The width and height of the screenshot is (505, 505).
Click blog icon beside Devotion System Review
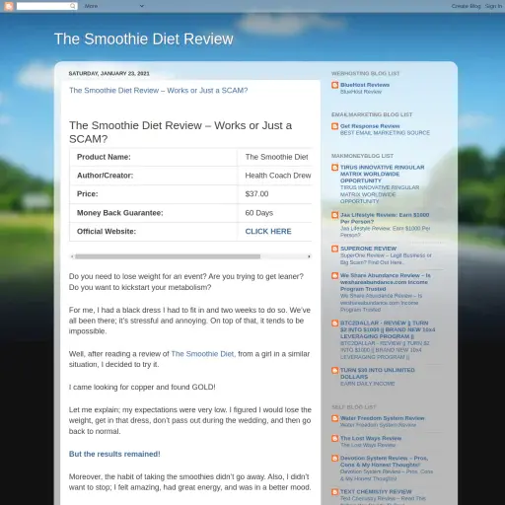(335, 459)
